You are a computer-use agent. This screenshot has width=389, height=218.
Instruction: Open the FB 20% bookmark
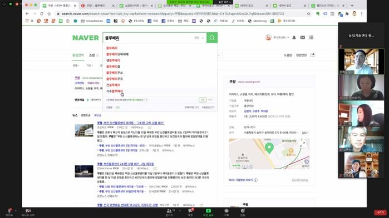tap(136, 21)
